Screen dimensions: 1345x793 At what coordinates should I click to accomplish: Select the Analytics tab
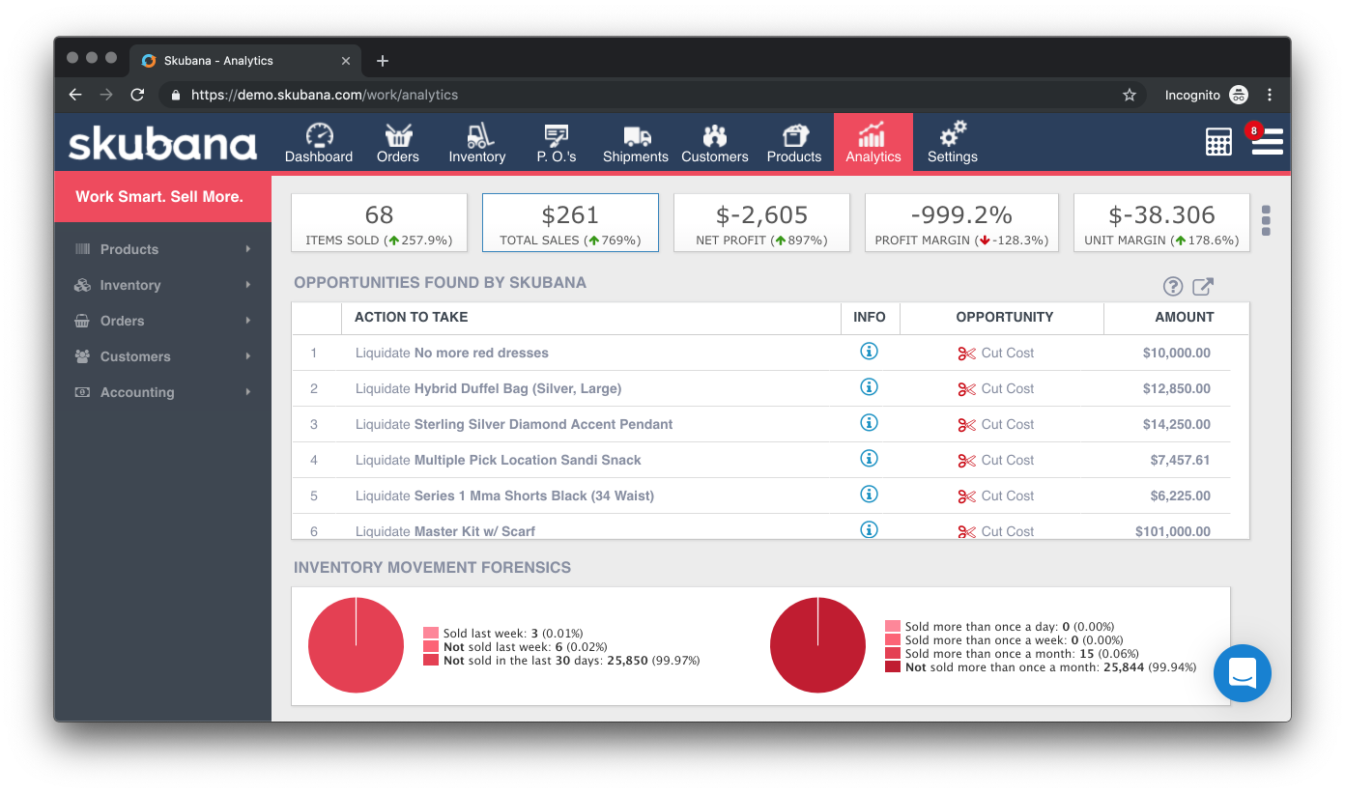coord(873,143)
